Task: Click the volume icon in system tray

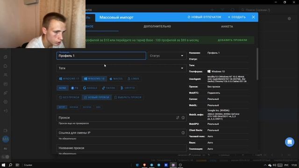Action: coord(274,165)
